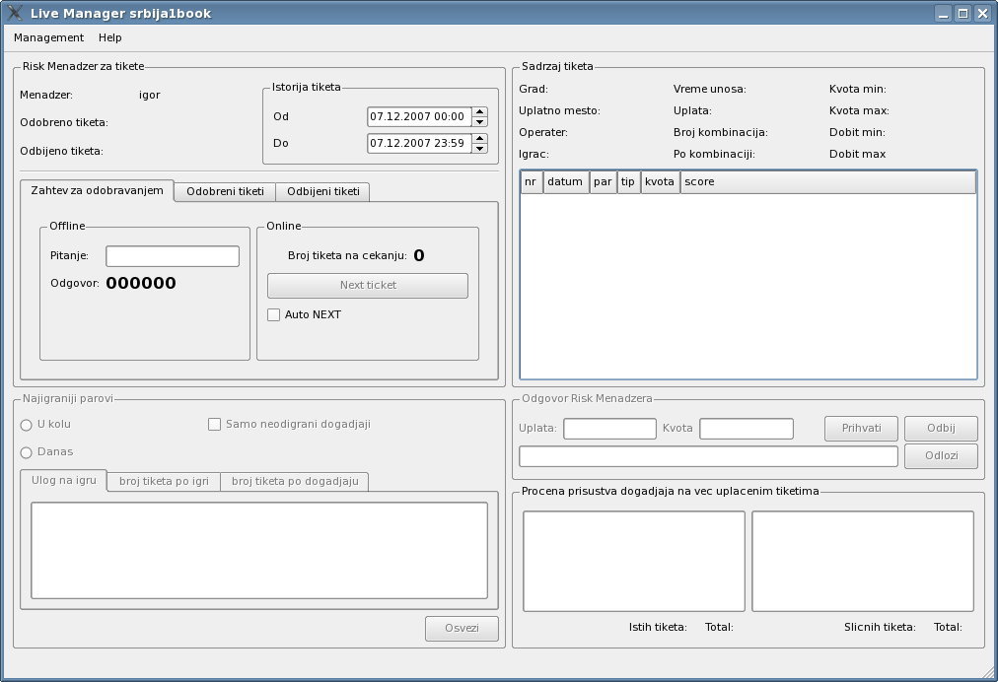This screenshot has width=998, height=682.
Task: Enable the Auto NEXT checkbox
Action: (x=274, y=314)
